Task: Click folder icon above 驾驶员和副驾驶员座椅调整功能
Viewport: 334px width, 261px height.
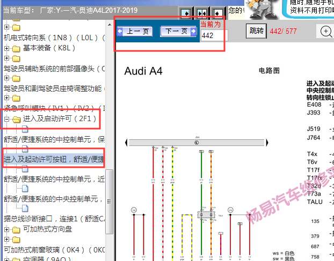Action: pos(16,78)
